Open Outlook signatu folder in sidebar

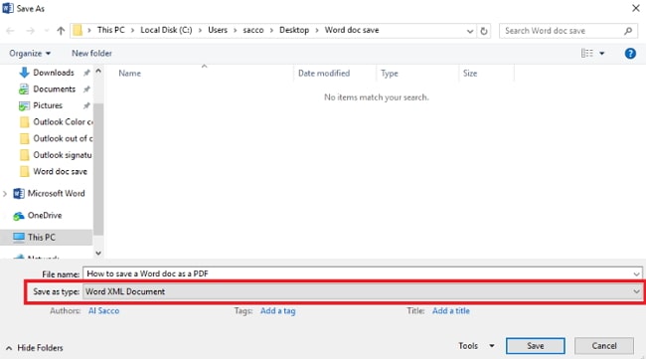(56, 155)
